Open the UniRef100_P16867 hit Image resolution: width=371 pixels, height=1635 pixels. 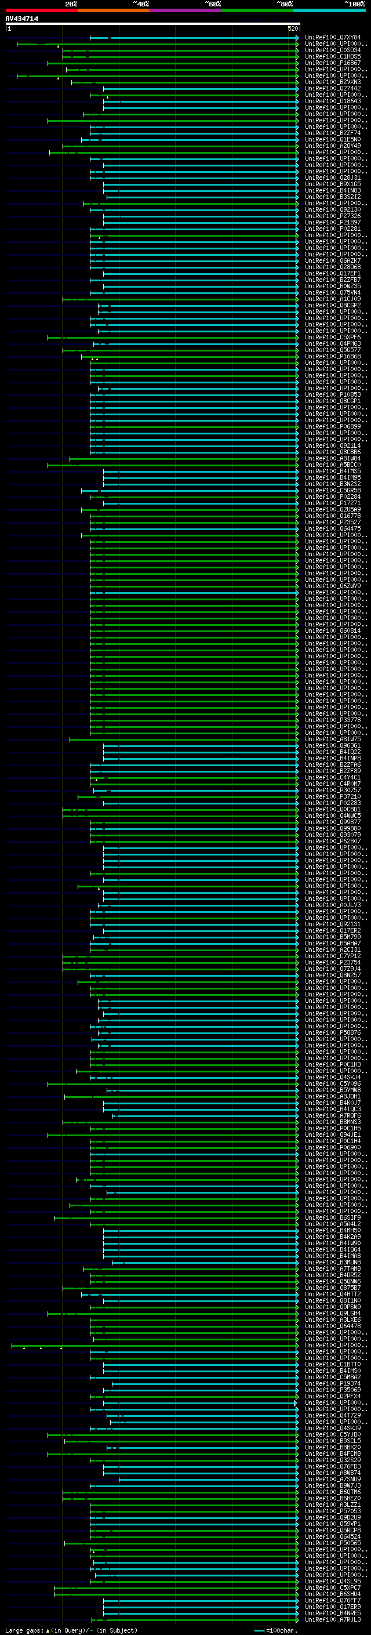333,63
